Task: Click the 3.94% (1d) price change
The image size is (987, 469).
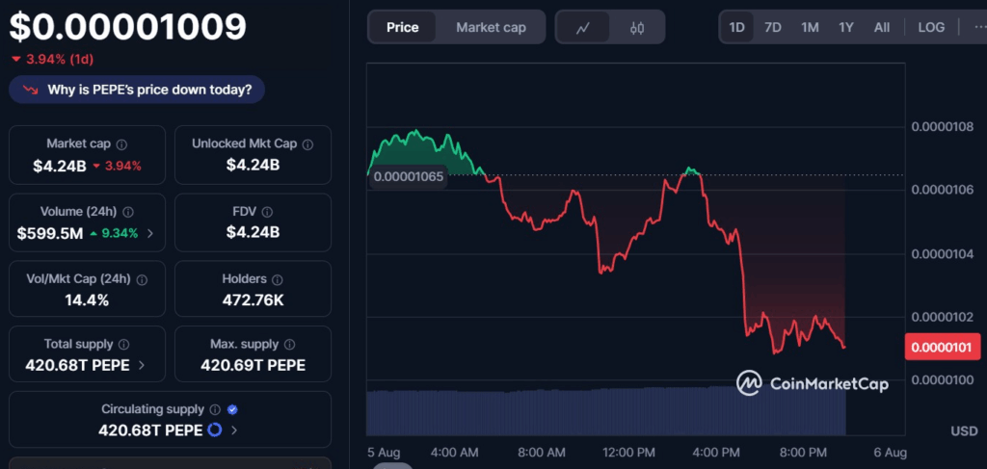Action: coord(52,60)
